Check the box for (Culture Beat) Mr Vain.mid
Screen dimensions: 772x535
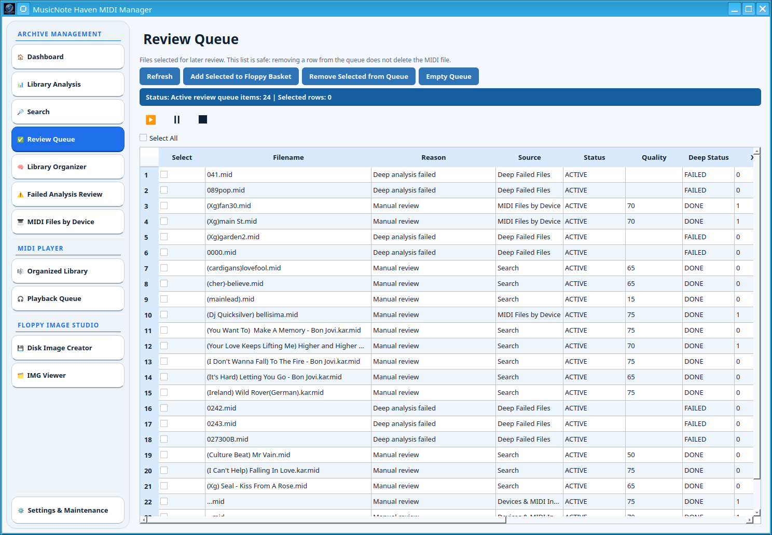tap(164, 455)
